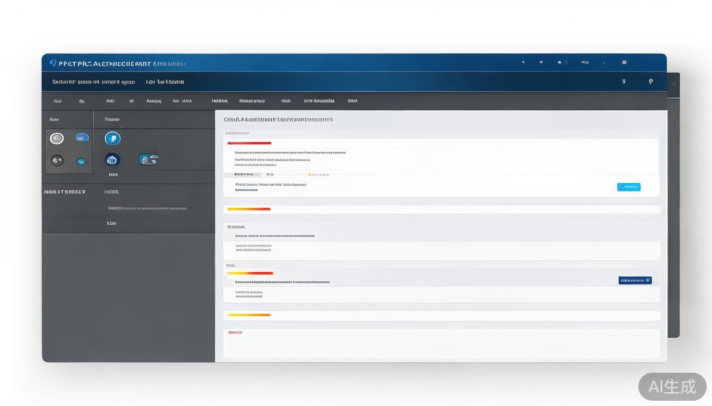This screenshot has height=406, width=712.
Task: Click the arrow cursor icon in title bar
Action: (523, 62)
